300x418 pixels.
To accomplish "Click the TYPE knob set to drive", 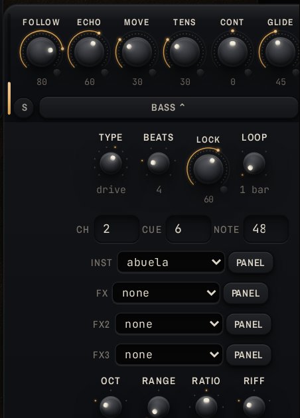I will [x=111, y=163].
